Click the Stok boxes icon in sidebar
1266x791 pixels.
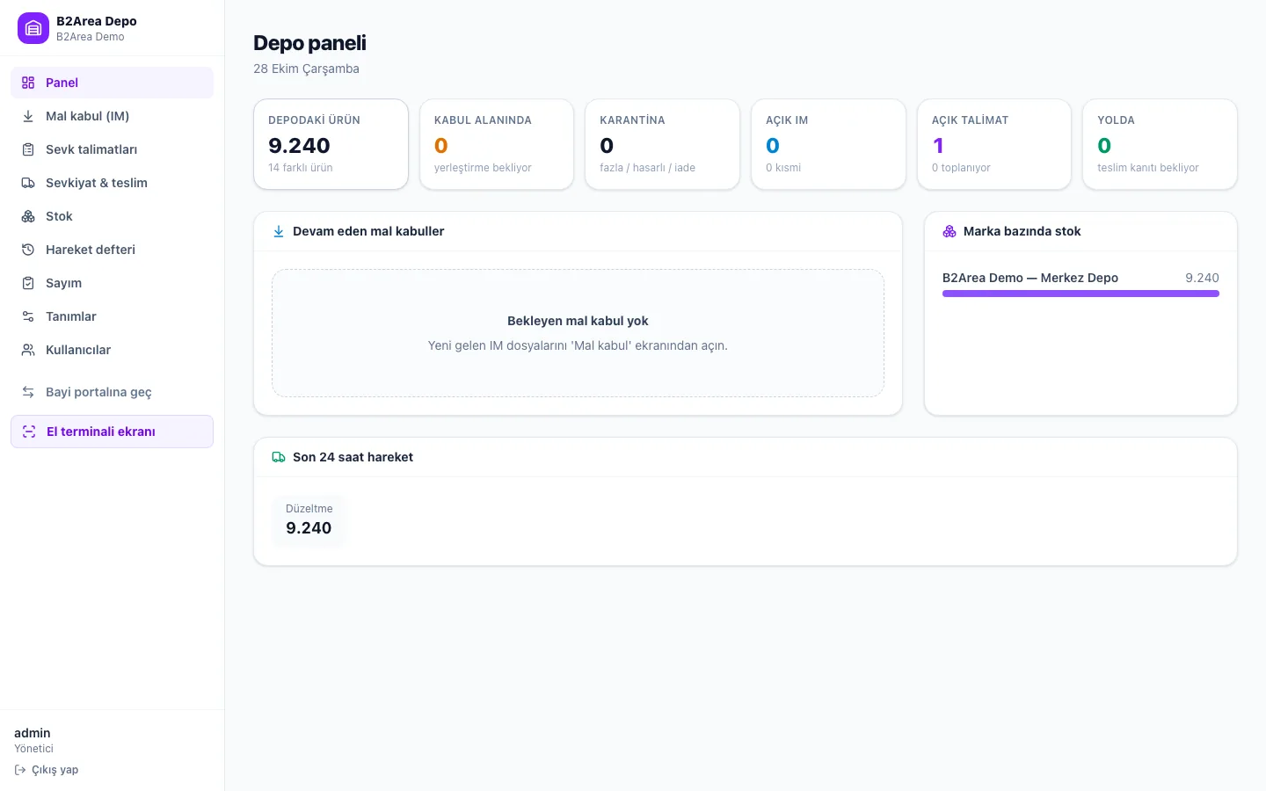[x=28, y=216]
